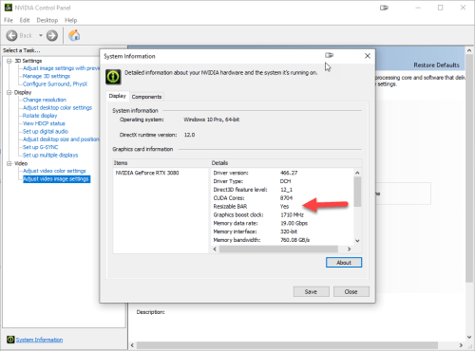
Task: Collapse the 3D Settings tree node
Action: pyautogui.click(x=9, y=61)
